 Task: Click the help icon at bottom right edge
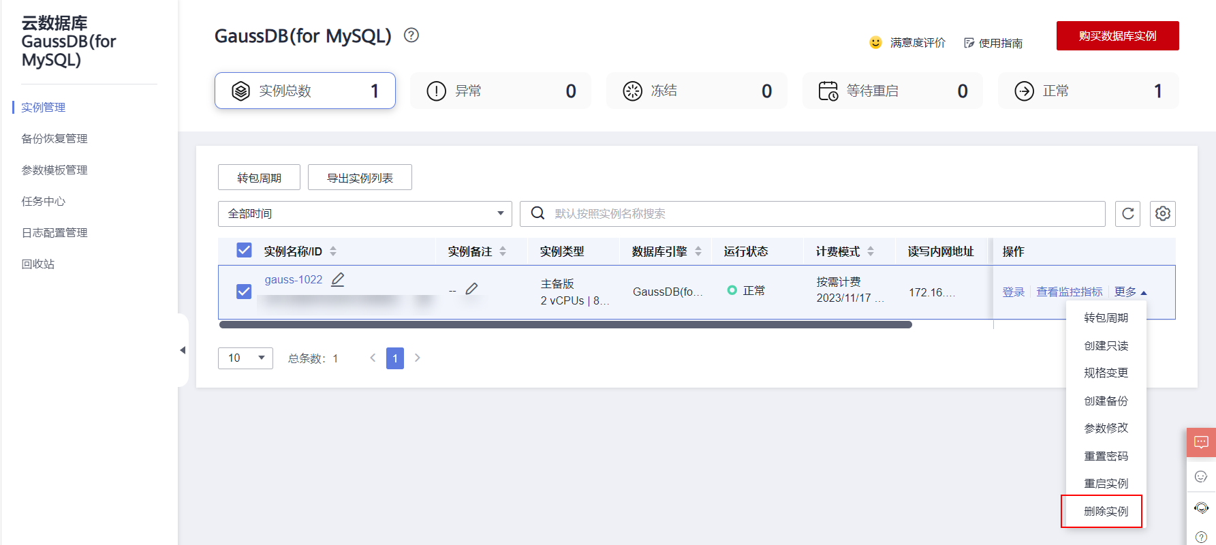1201,538
